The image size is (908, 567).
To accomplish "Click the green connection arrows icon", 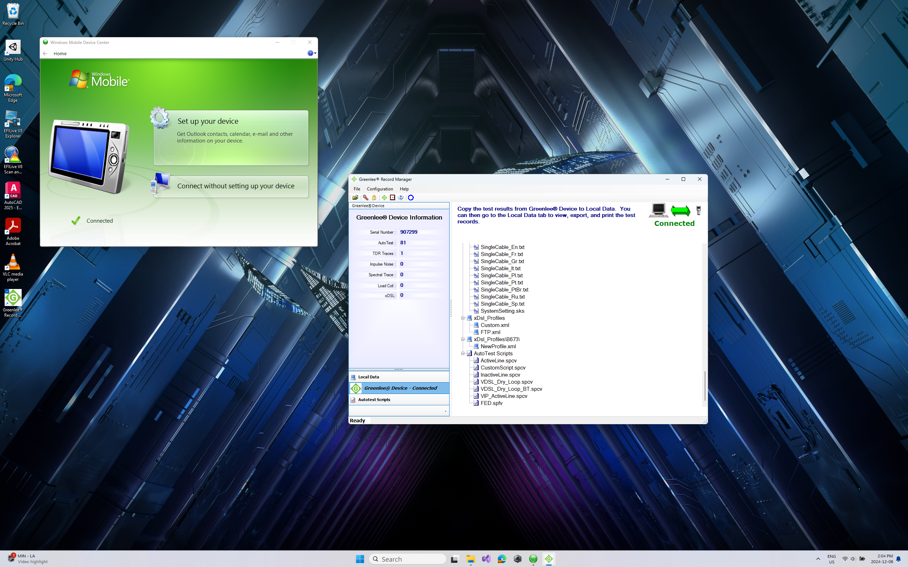I will [x=680, y=211].
